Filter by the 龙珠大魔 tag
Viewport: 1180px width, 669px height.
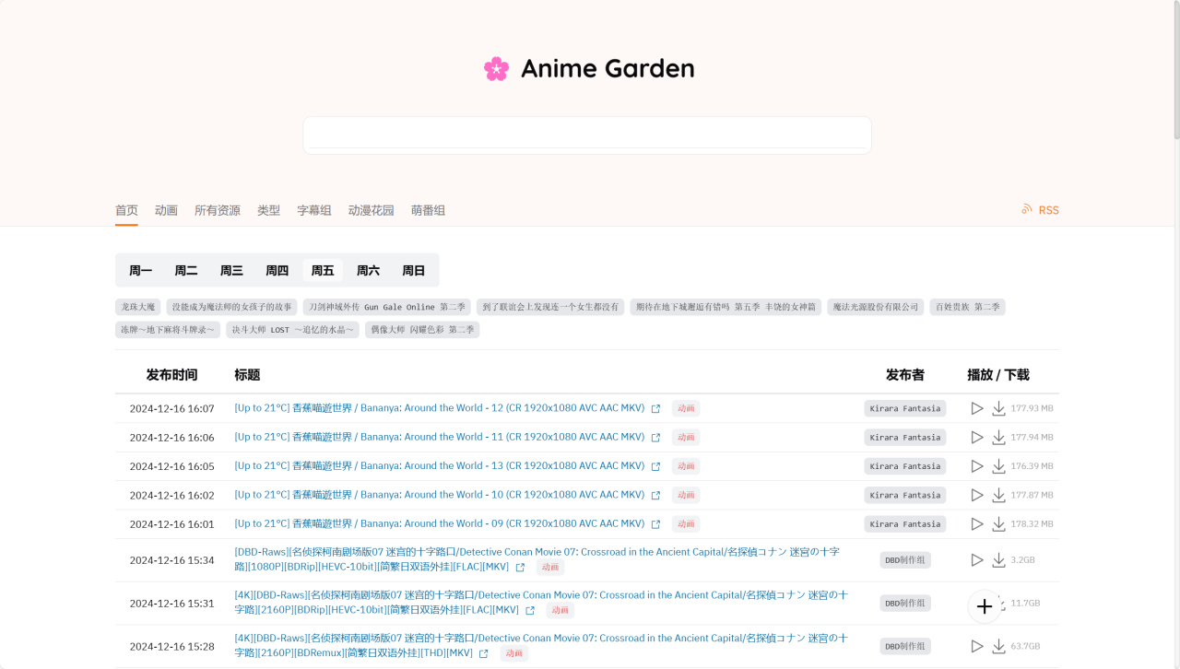coord(138,307)
